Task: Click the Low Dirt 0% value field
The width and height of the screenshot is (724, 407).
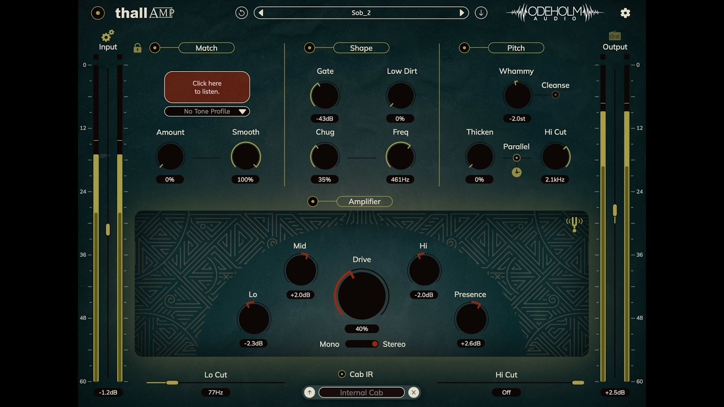Action: tap(400, 119)
